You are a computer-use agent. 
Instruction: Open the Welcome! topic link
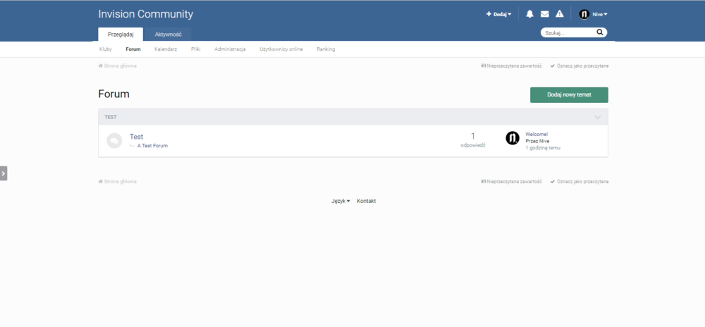(x=537, y=134)
